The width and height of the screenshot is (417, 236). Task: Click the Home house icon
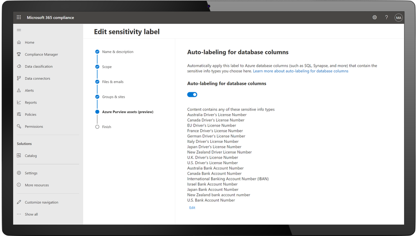[19, 42]
